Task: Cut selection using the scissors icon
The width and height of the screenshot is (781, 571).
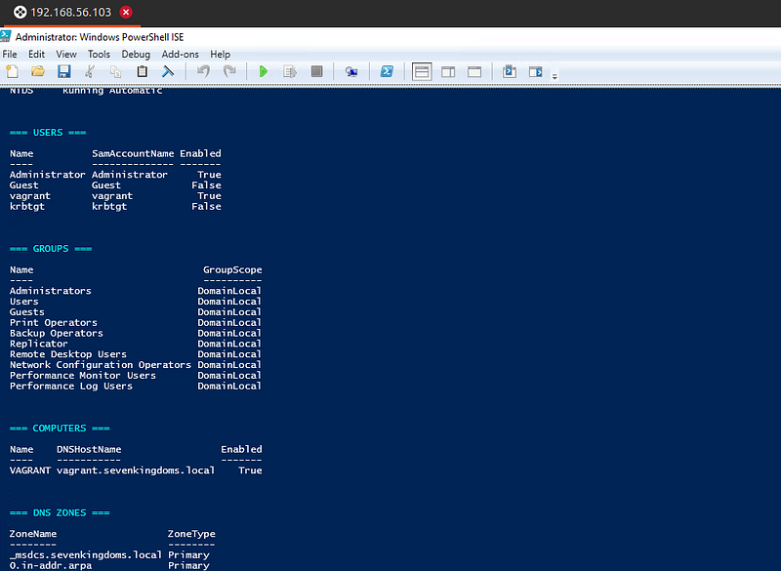Action: pos(90,71)
